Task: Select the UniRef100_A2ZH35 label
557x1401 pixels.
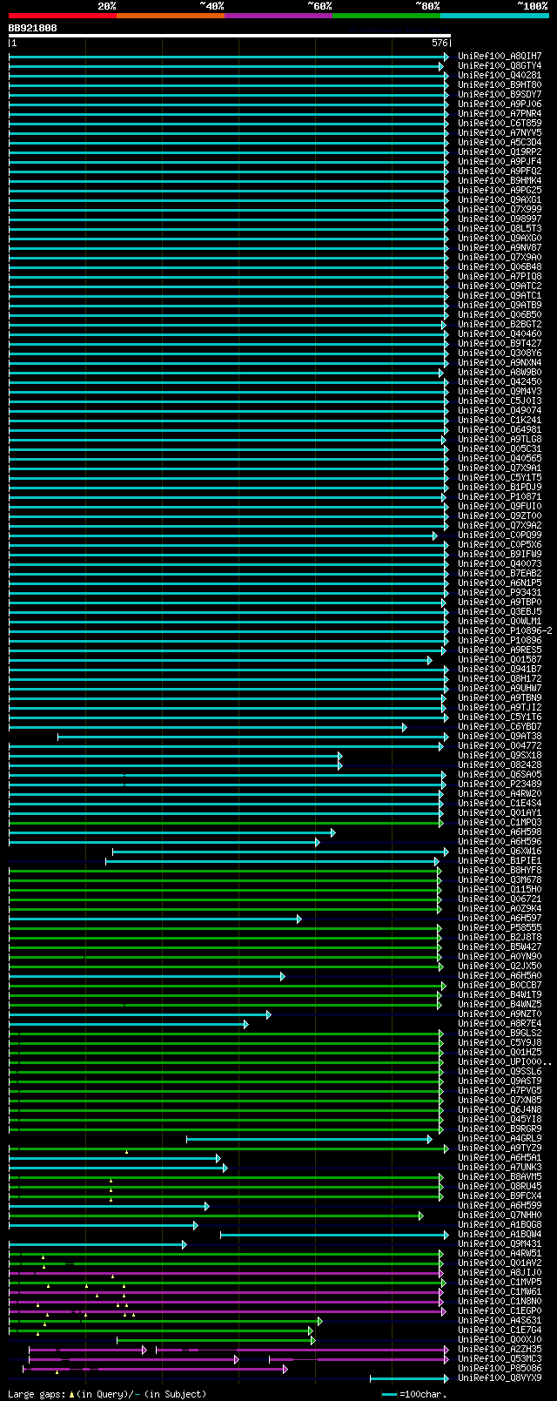Action: (500, 1349)
